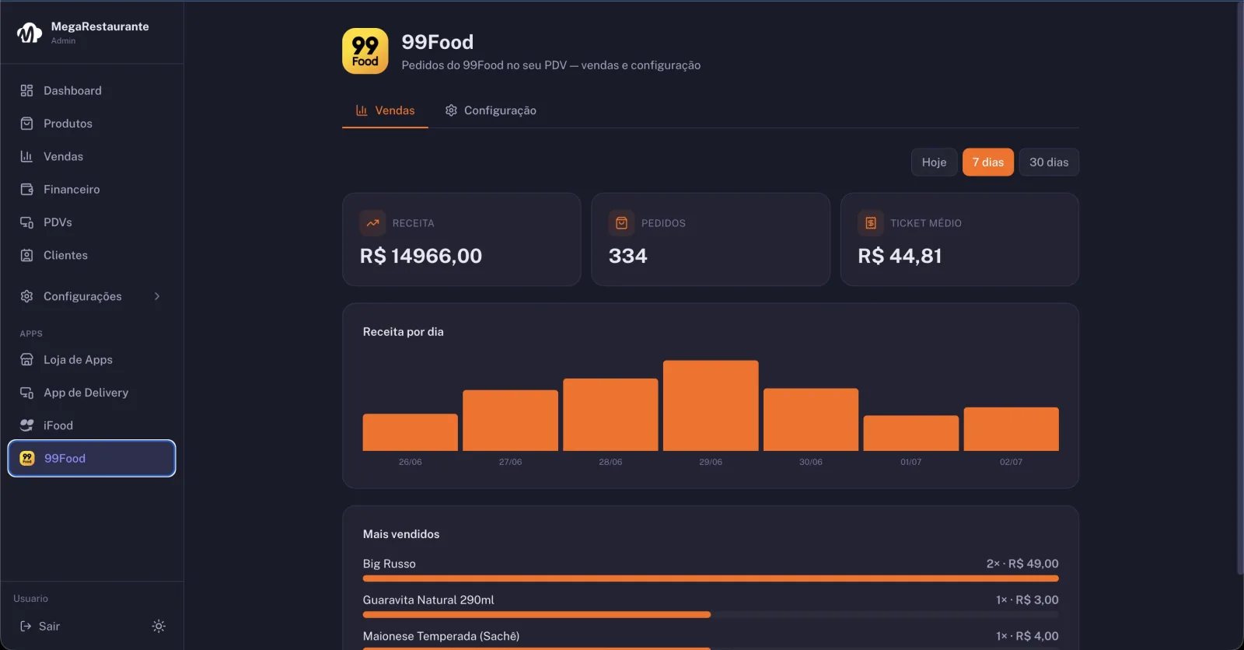This screenshot has width=1244, height=650.
Task: Click the Produtos shopping bag icon
Action: [x=26, y=124]
